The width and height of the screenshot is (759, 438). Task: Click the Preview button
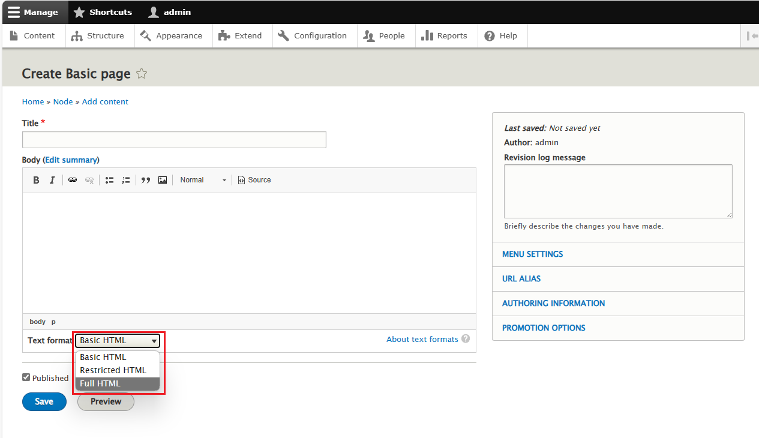106,401
